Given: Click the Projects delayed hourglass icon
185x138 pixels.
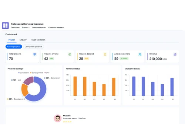Looking at the screenshot, I should 105,54.
